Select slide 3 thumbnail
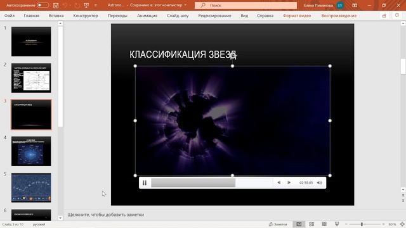The width and height of the screenshot is (406, 228). 31,115
